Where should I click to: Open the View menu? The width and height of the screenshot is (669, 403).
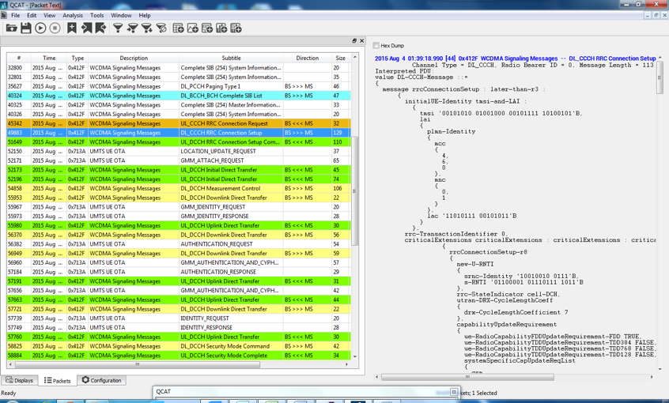50,15
